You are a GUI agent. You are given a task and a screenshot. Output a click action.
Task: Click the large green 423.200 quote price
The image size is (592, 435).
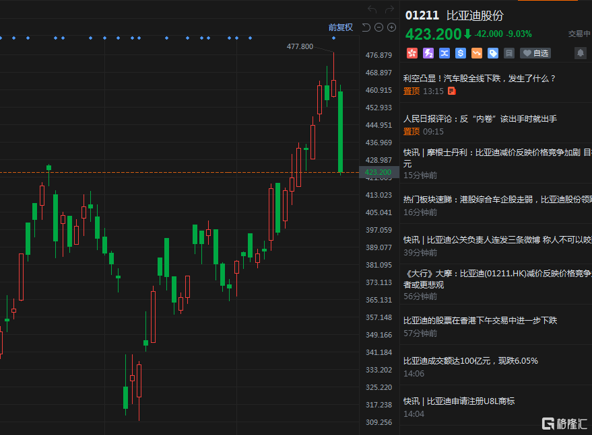click(434, 34)
